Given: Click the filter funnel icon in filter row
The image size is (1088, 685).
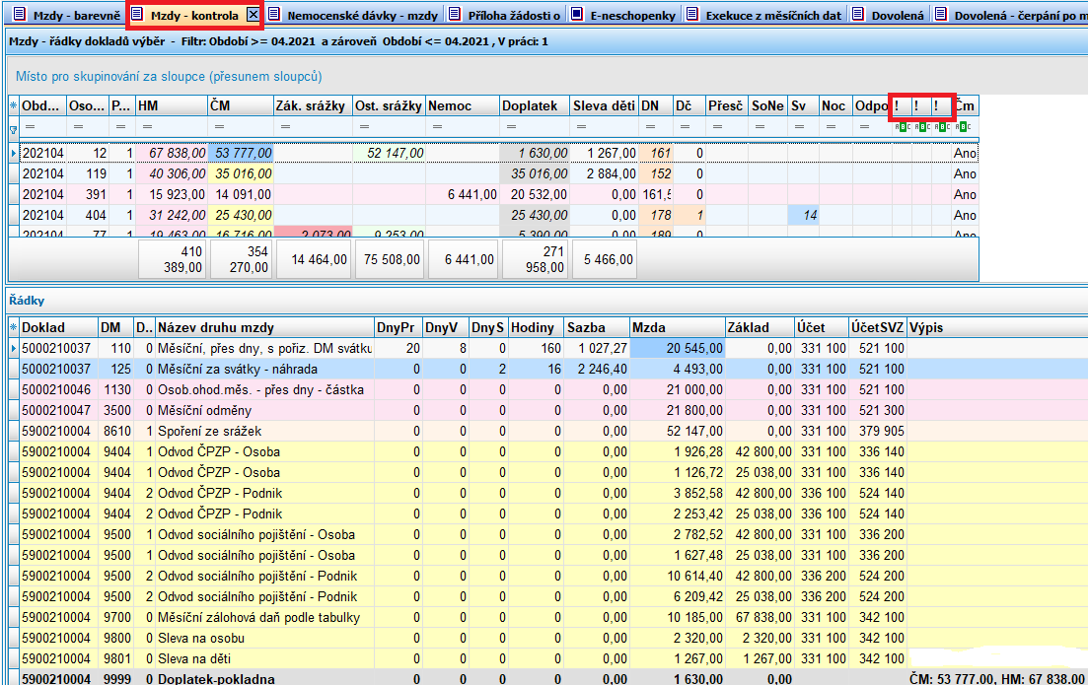Looking at the screenshot, I should [13, 128].
